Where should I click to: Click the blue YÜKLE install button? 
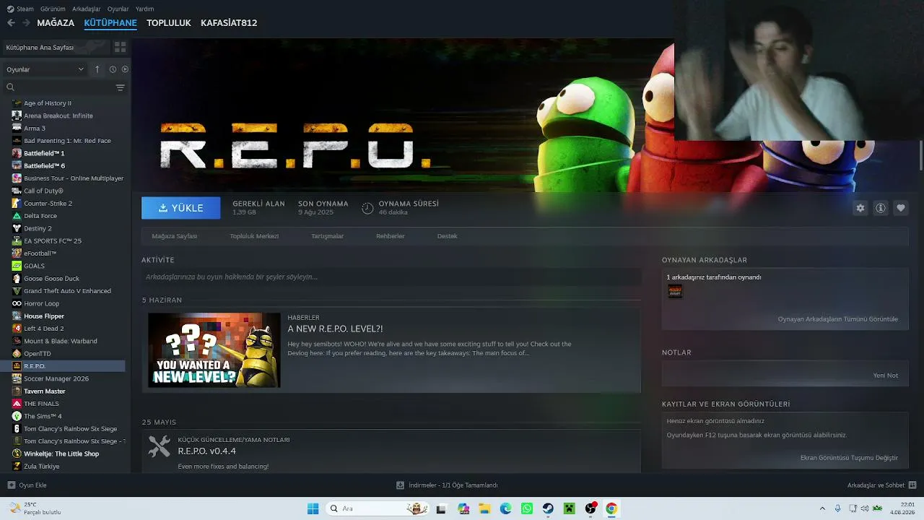(180, 208)
